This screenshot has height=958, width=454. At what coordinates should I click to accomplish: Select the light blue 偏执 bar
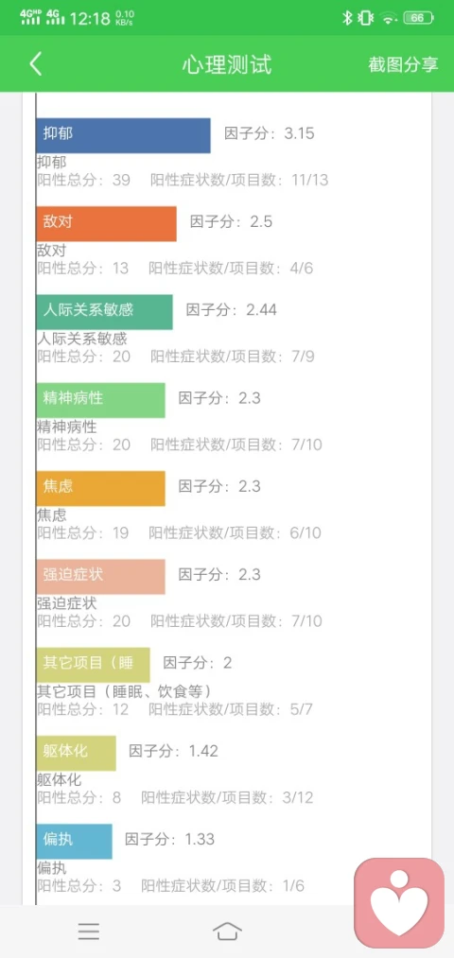[x=74, y=842]
